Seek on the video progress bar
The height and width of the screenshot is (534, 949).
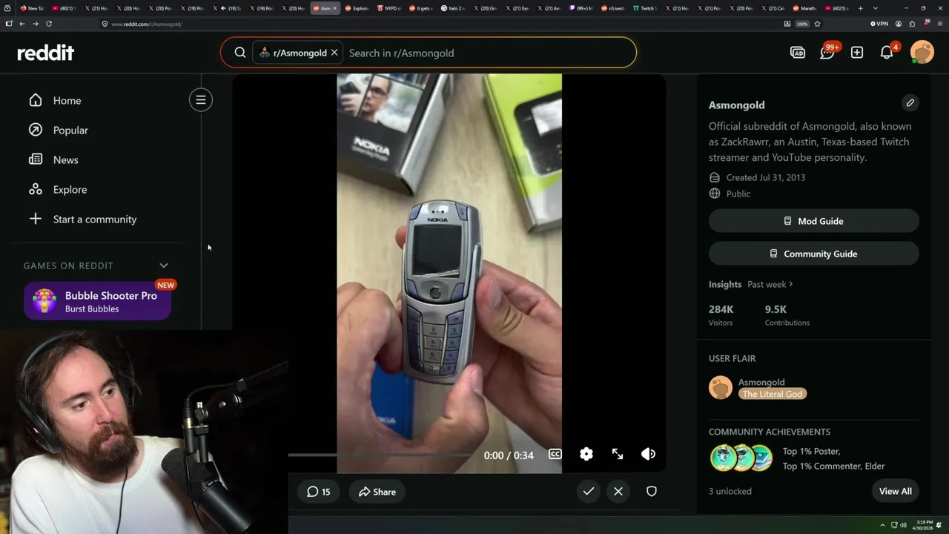(382, 455)
